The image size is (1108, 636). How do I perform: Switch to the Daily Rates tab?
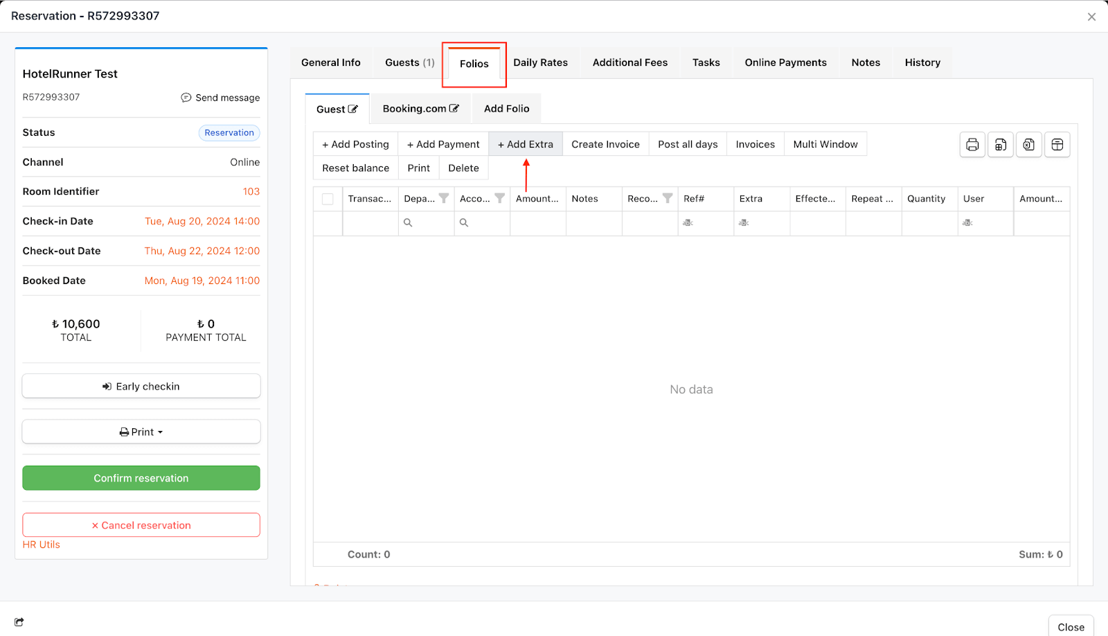(540, 62)
